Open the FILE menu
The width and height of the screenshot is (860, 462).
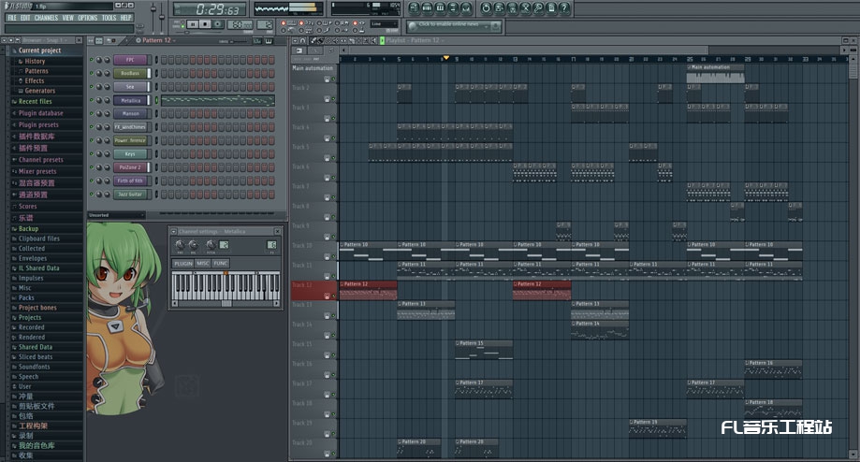11,18
